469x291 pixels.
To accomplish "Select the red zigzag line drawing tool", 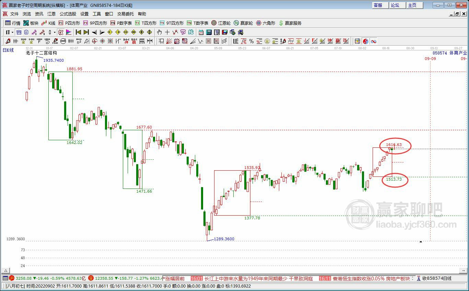I will pos(175,32).
